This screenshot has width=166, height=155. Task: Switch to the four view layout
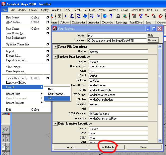(x=6, y=138)
